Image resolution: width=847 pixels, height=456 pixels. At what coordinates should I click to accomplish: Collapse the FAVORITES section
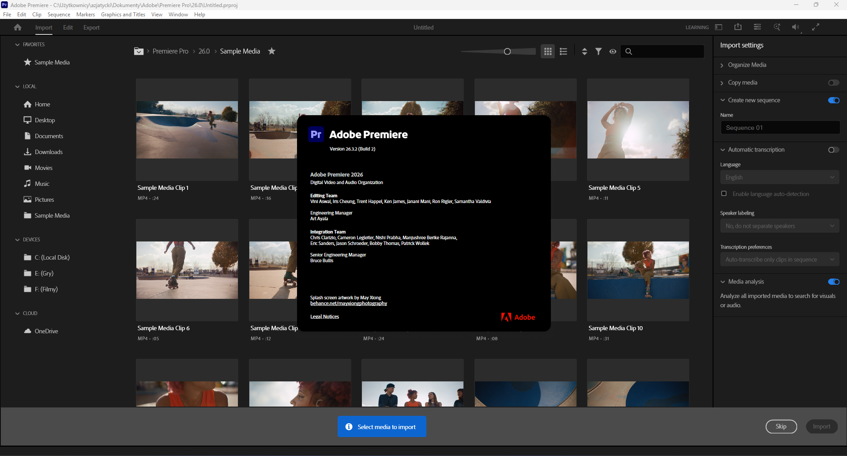pos(17,45)
